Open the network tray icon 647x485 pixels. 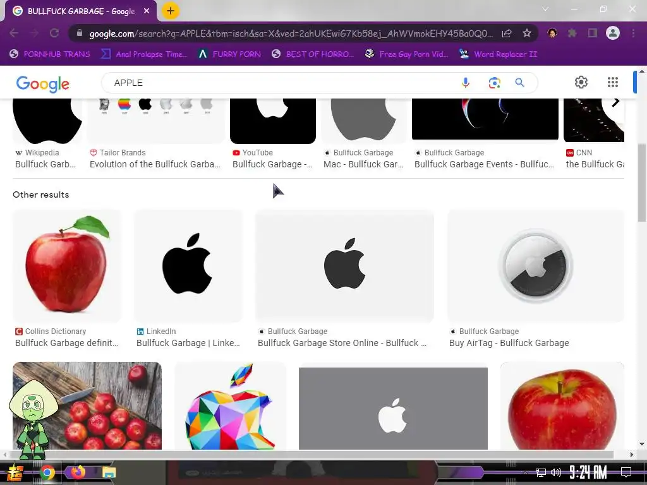tap(541, 472)
